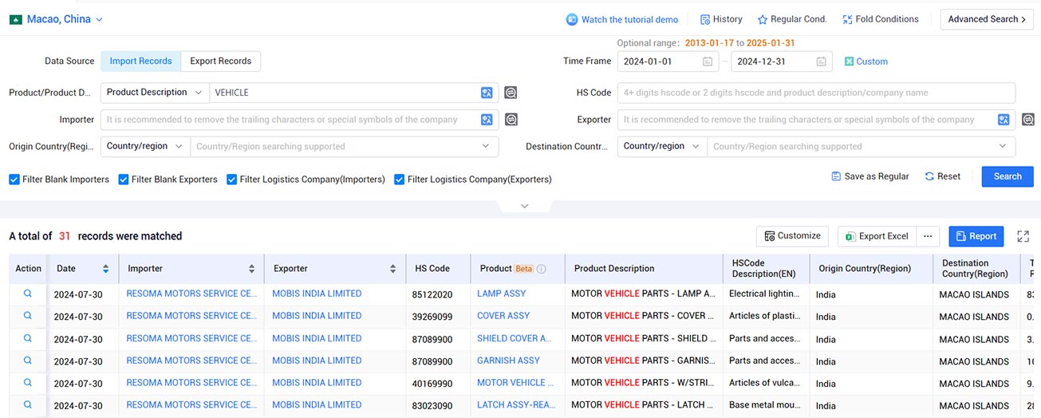Open Regular Cond. saved conditions
The width and height of the screenshot is (1041, 418).
pyautogui.click(x=792, y=19)
